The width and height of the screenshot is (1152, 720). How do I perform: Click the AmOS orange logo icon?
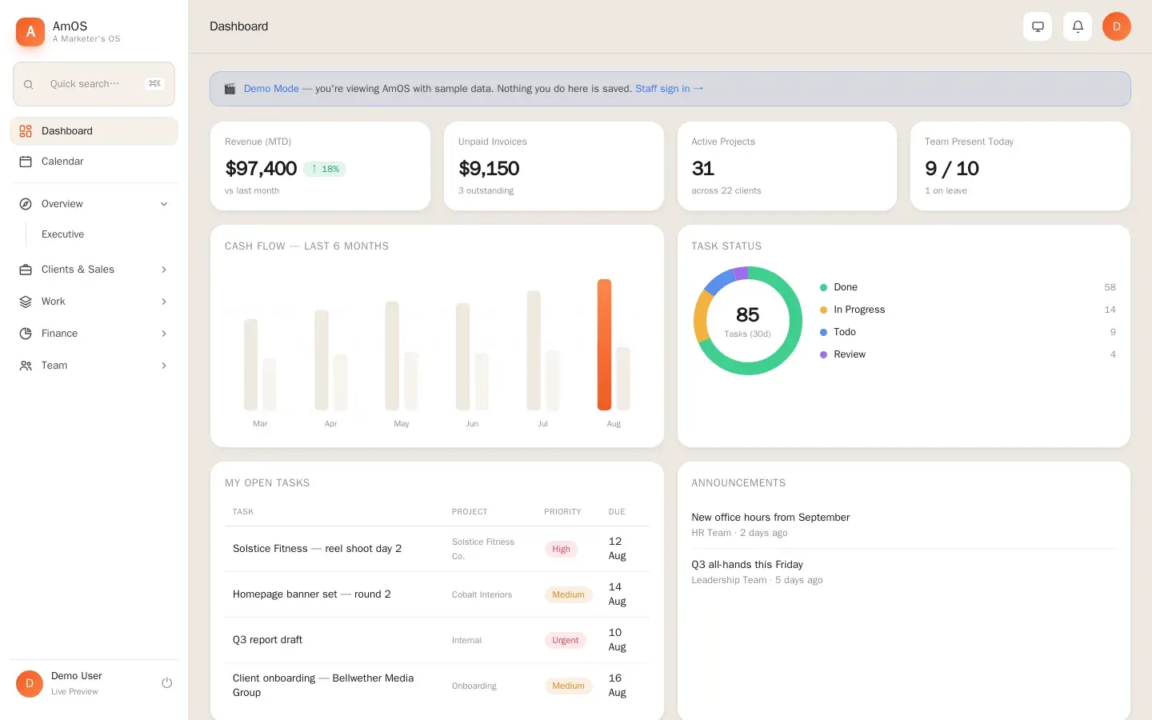coord(30,32)
